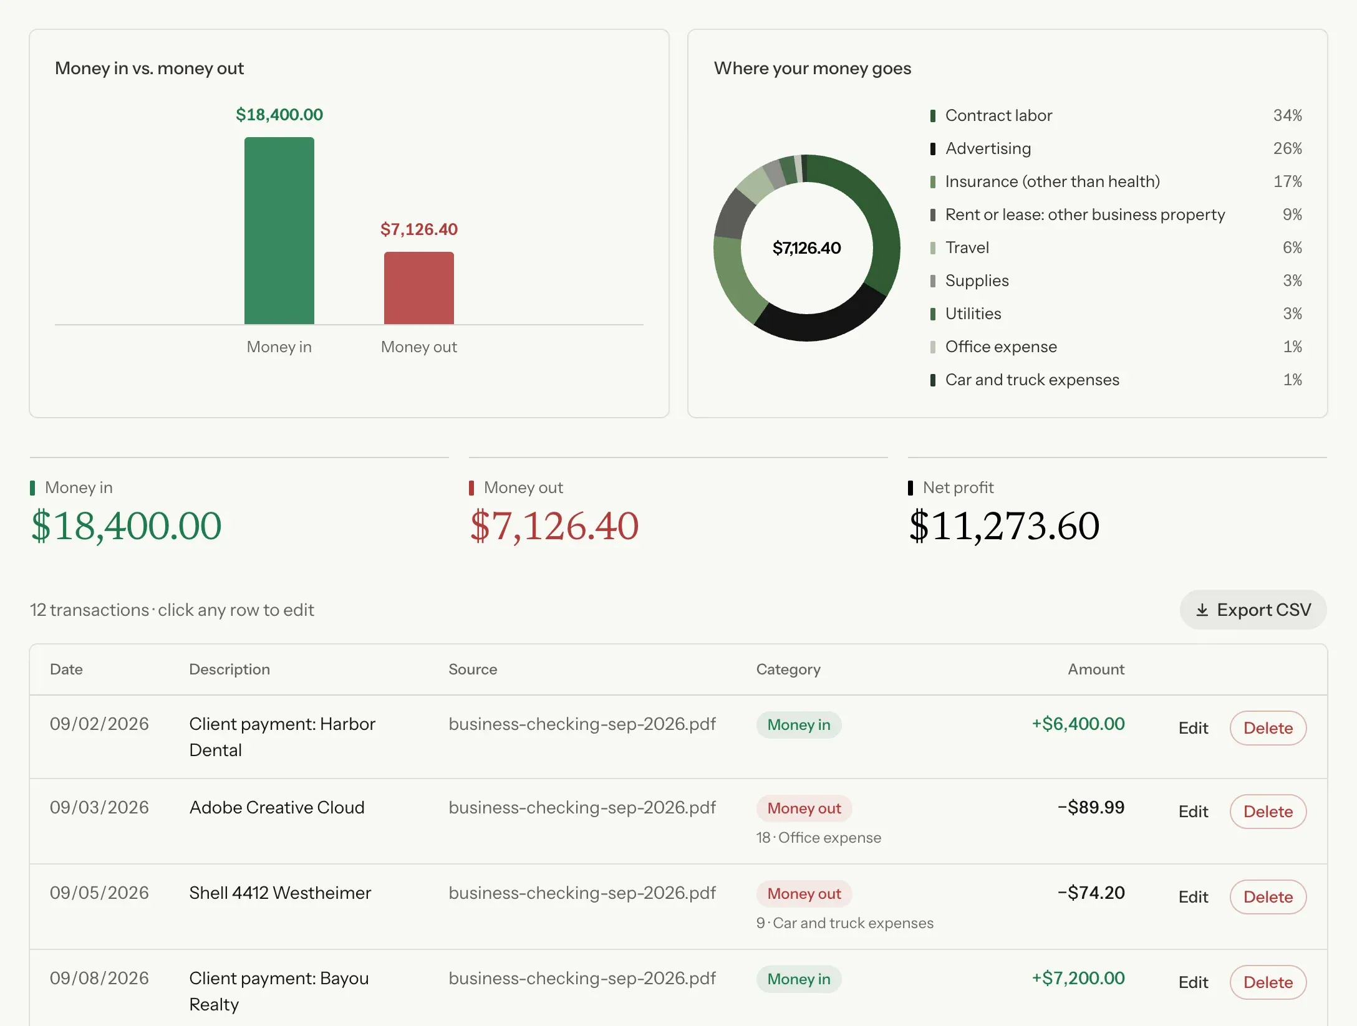Click the Supplies legend label
This screenshot has height=1026, width=1357.
977,280
